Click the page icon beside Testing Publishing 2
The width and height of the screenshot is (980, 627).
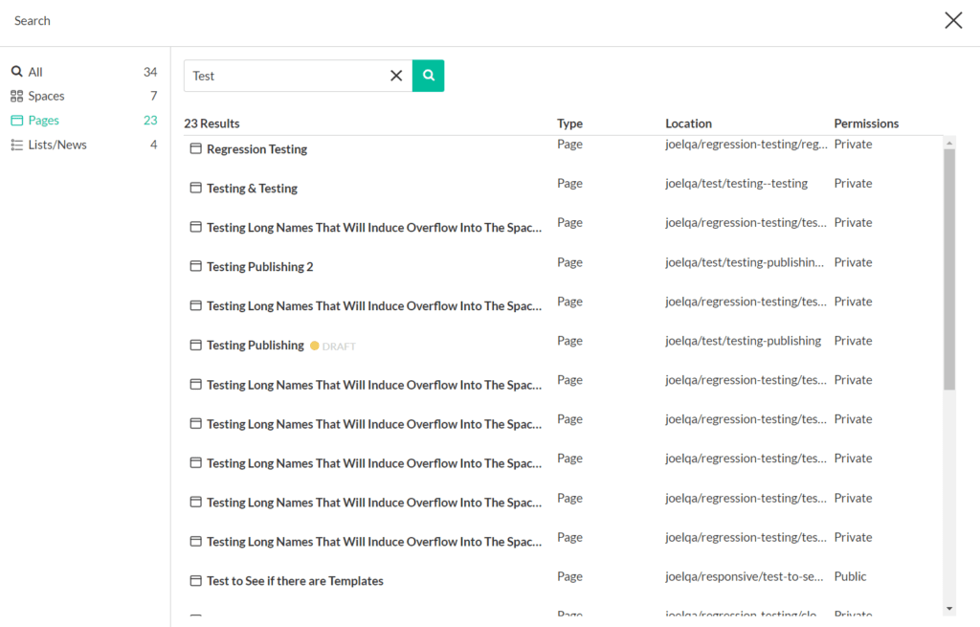point(195,266)
